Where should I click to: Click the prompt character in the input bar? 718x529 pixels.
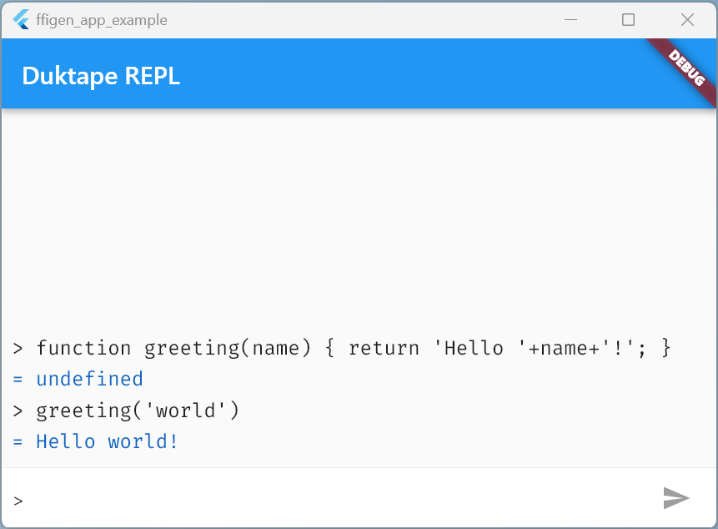pyautogui.click(x=18, y=500)
